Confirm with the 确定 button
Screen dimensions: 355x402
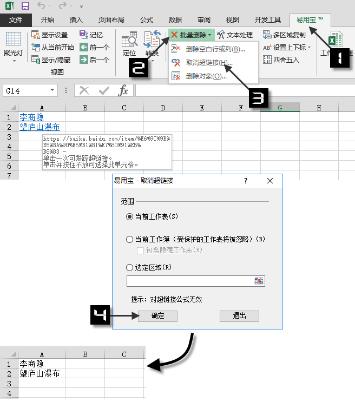pos(157,316)
